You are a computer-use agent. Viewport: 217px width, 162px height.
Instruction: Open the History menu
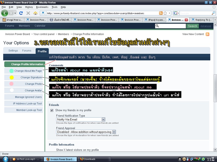pos(29,7)
